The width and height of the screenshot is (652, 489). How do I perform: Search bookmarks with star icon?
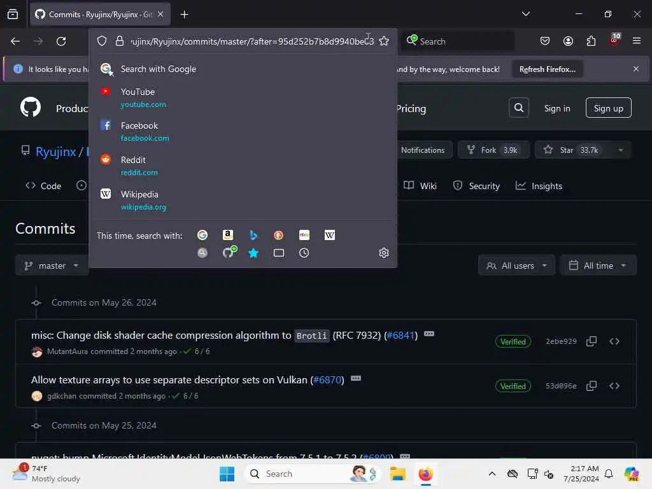click(x=253, y=253)
